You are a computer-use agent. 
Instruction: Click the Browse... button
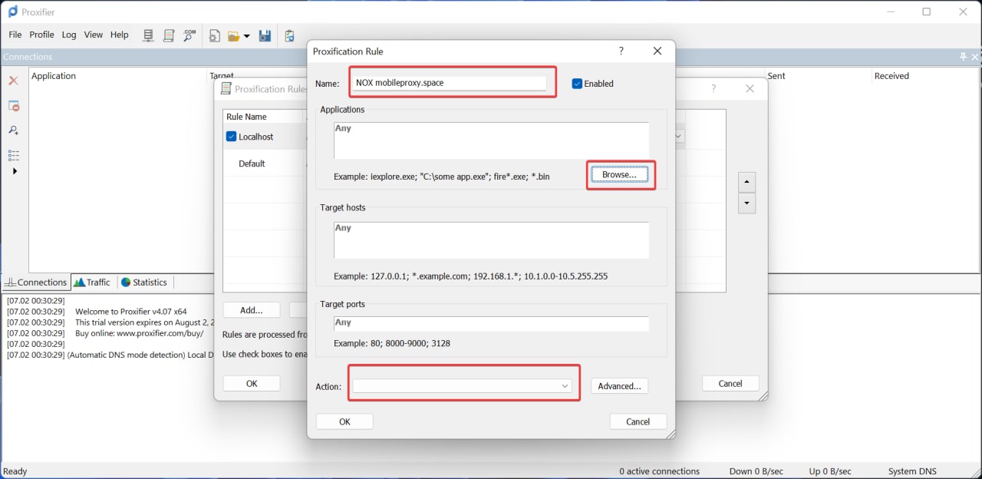click(619, 175)
